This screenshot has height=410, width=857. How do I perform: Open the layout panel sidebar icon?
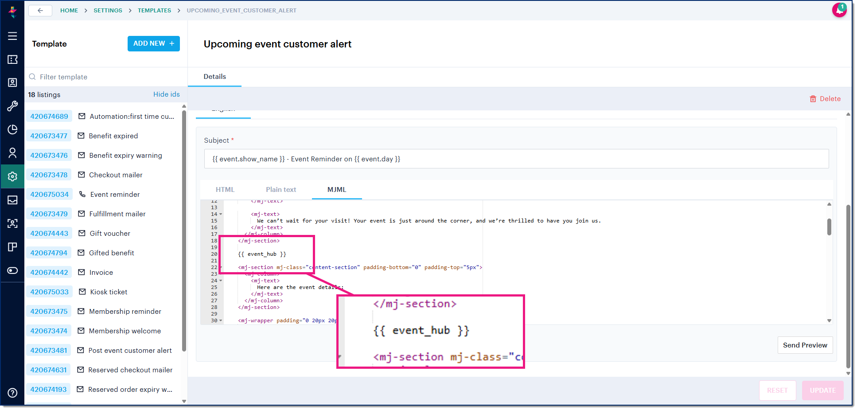(x=12, y=247)
